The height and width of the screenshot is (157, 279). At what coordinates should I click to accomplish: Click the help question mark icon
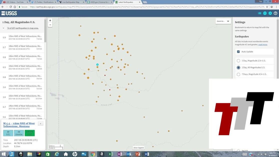(275, 13)
